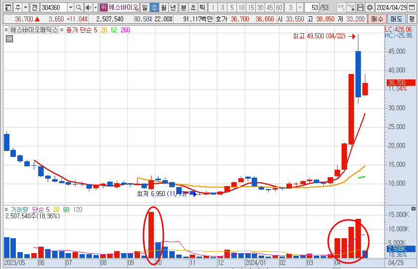Switch to the 월 monthly chart

point(164,7)
